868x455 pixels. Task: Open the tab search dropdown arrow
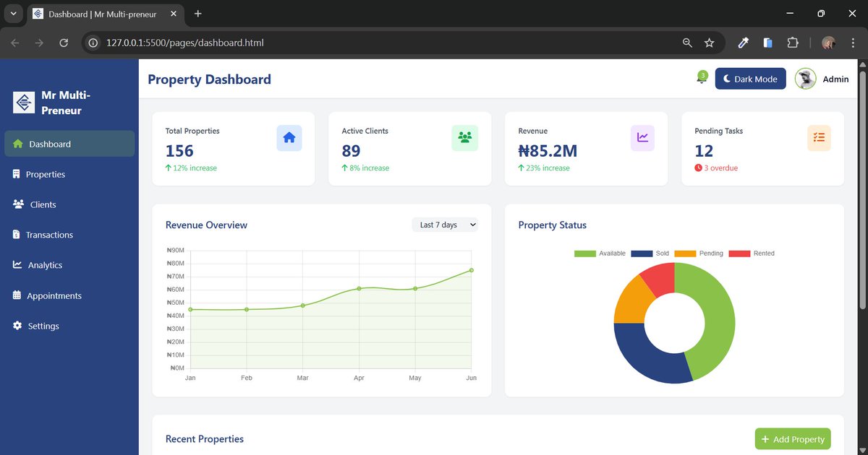tap(13, 14)
